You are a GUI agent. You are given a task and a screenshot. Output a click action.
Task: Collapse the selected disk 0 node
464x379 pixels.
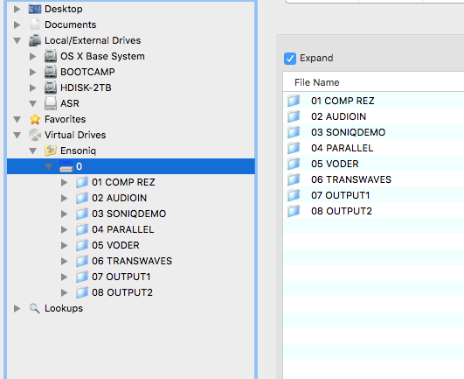tap(49, 166)
